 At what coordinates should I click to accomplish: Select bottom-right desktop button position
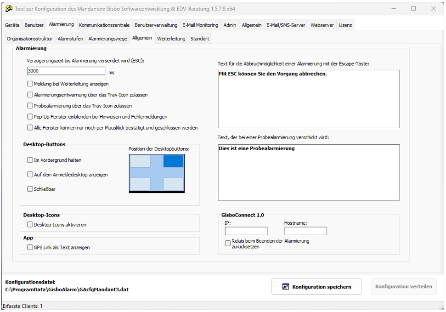pyautogui.click(x=174, y=184)
